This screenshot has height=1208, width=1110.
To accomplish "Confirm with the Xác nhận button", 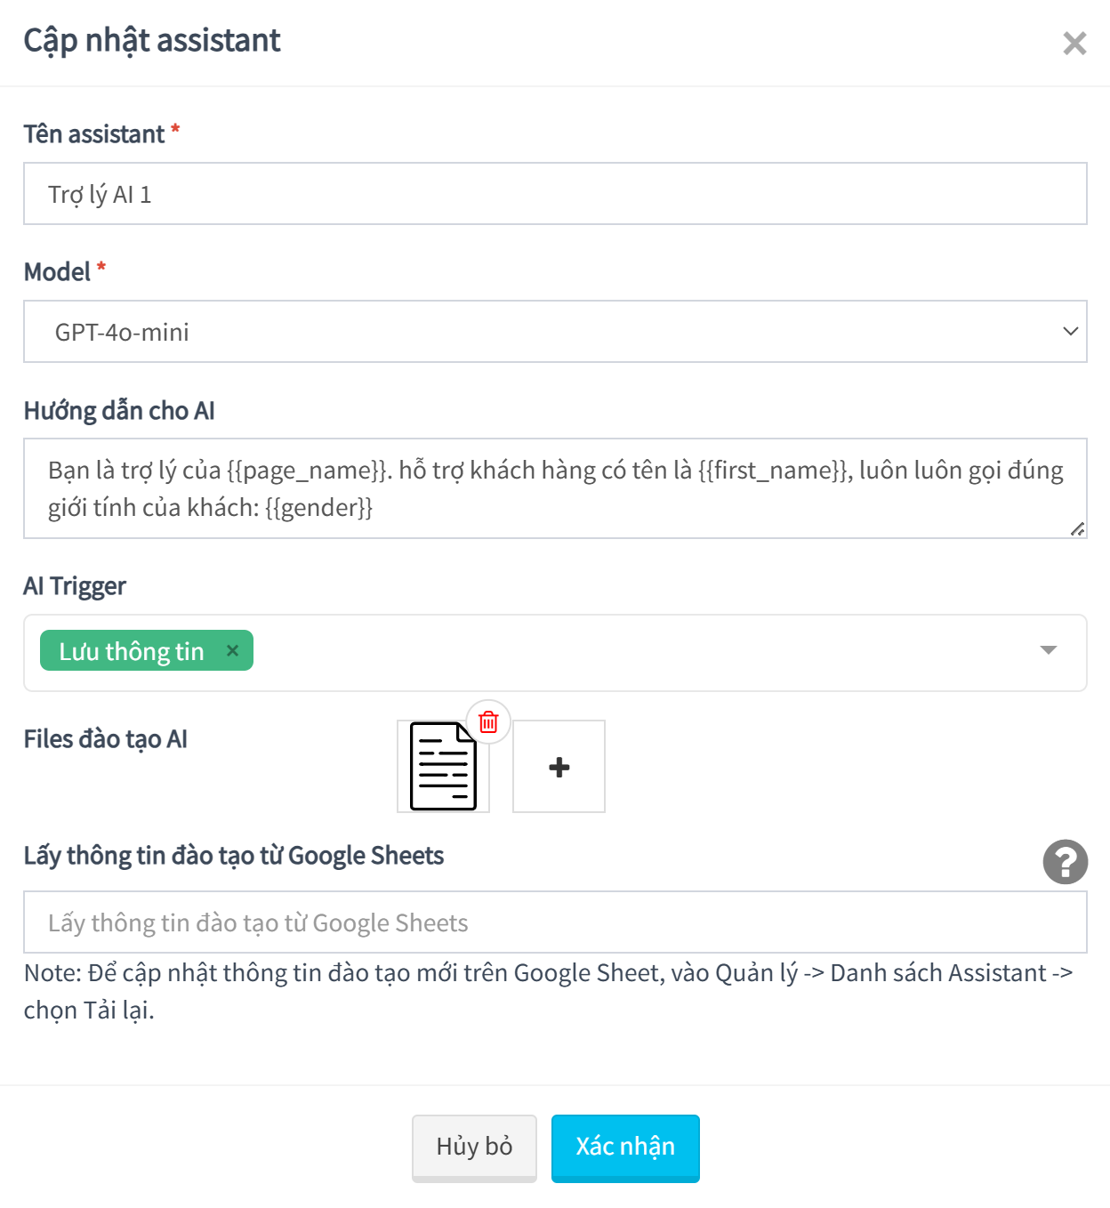I will [625, 1148].
